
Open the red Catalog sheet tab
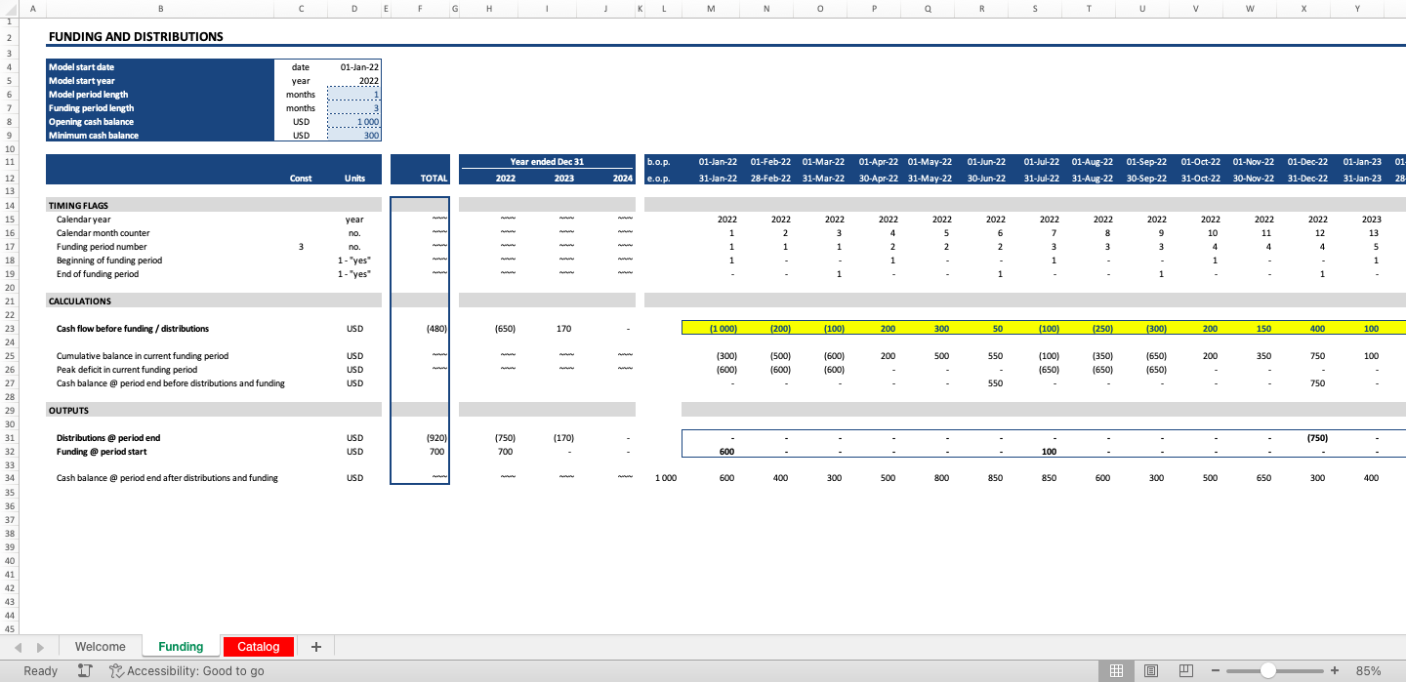click(x=259, y=646)
